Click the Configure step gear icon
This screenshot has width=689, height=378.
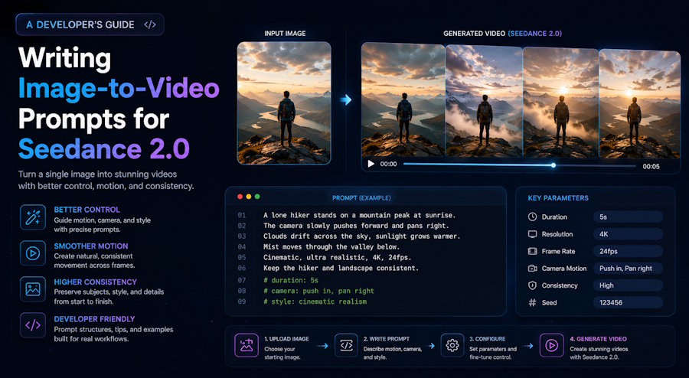(x=452, y=346)
